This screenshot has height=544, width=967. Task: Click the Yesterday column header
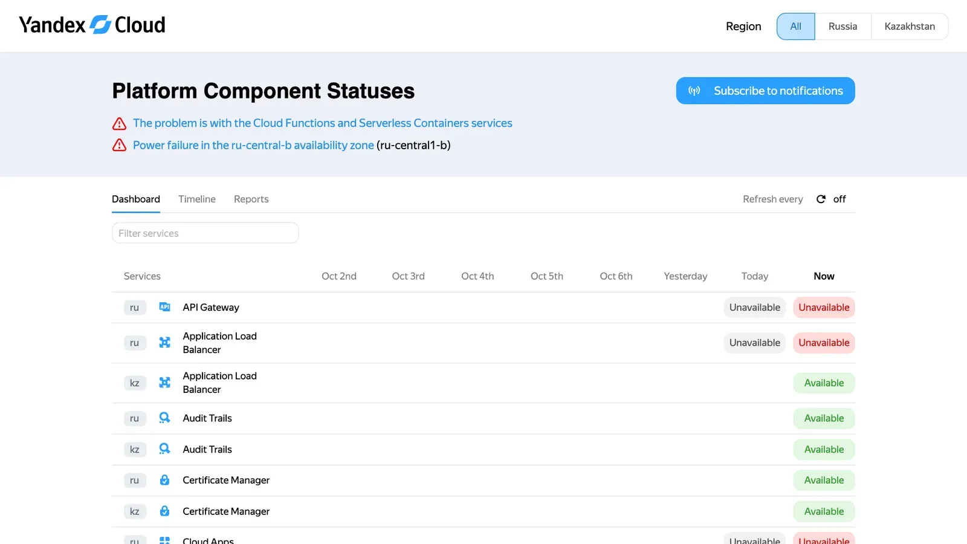point(685,276)
